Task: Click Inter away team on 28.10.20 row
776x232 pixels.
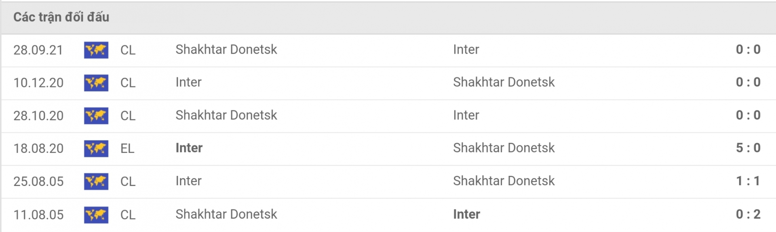Action: [466, 115]
